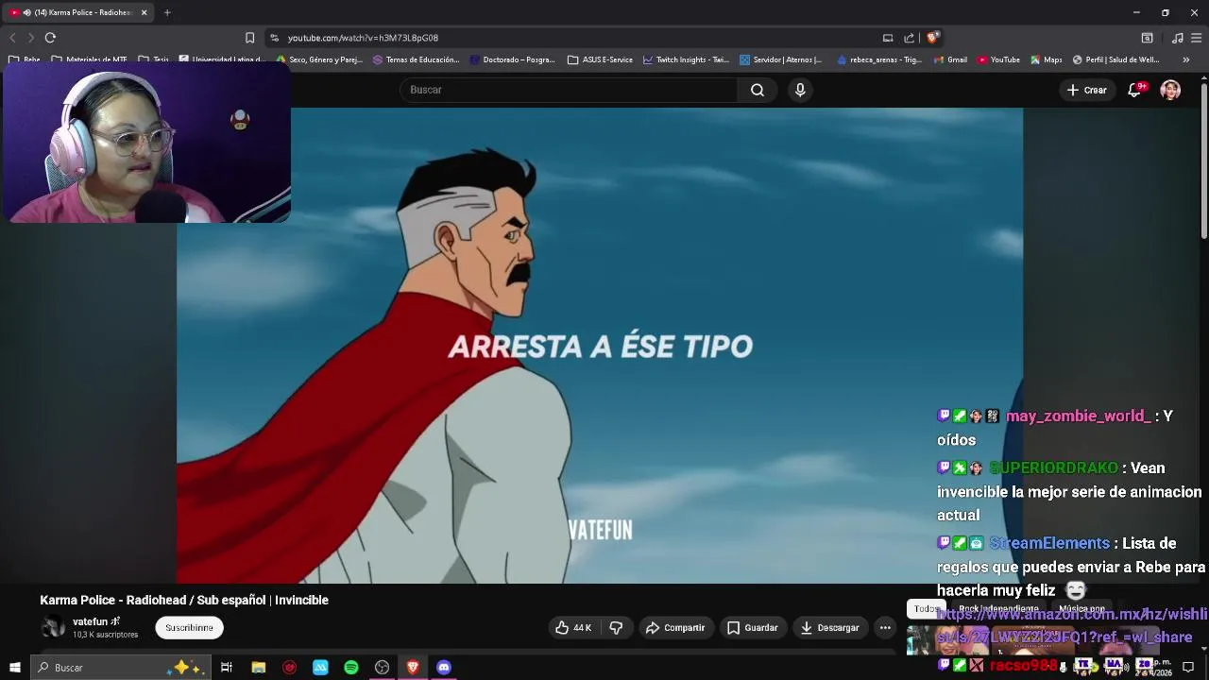Open Spotify from the taskbar
This screenshot has height=680, width=1209.
click(351, 668)
